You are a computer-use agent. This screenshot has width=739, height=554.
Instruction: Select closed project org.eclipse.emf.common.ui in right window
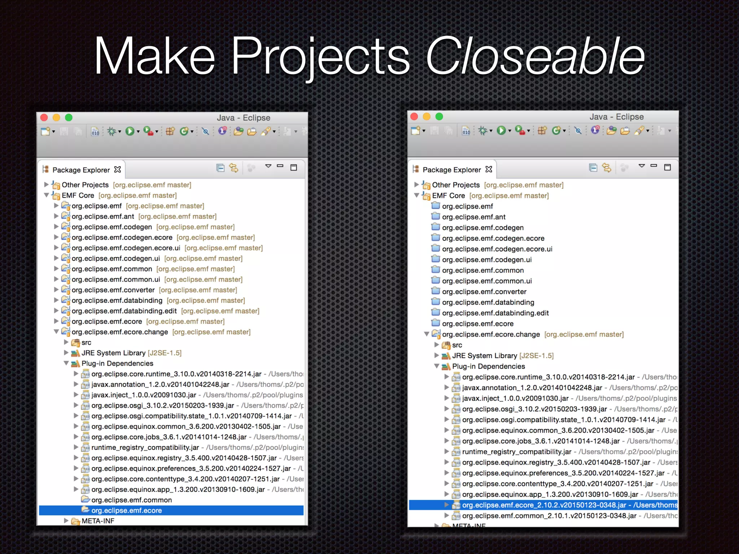tap(487, 281)
